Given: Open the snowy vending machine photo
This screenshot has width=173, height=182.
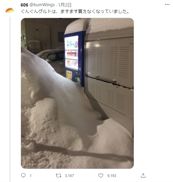Looking at the screenshot, I should (x=77, y=93).
